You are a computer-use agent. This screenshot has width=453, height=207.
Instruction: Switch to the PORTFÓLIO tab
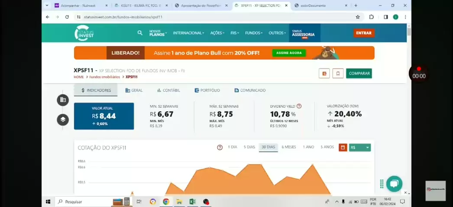tap(207, 90)
